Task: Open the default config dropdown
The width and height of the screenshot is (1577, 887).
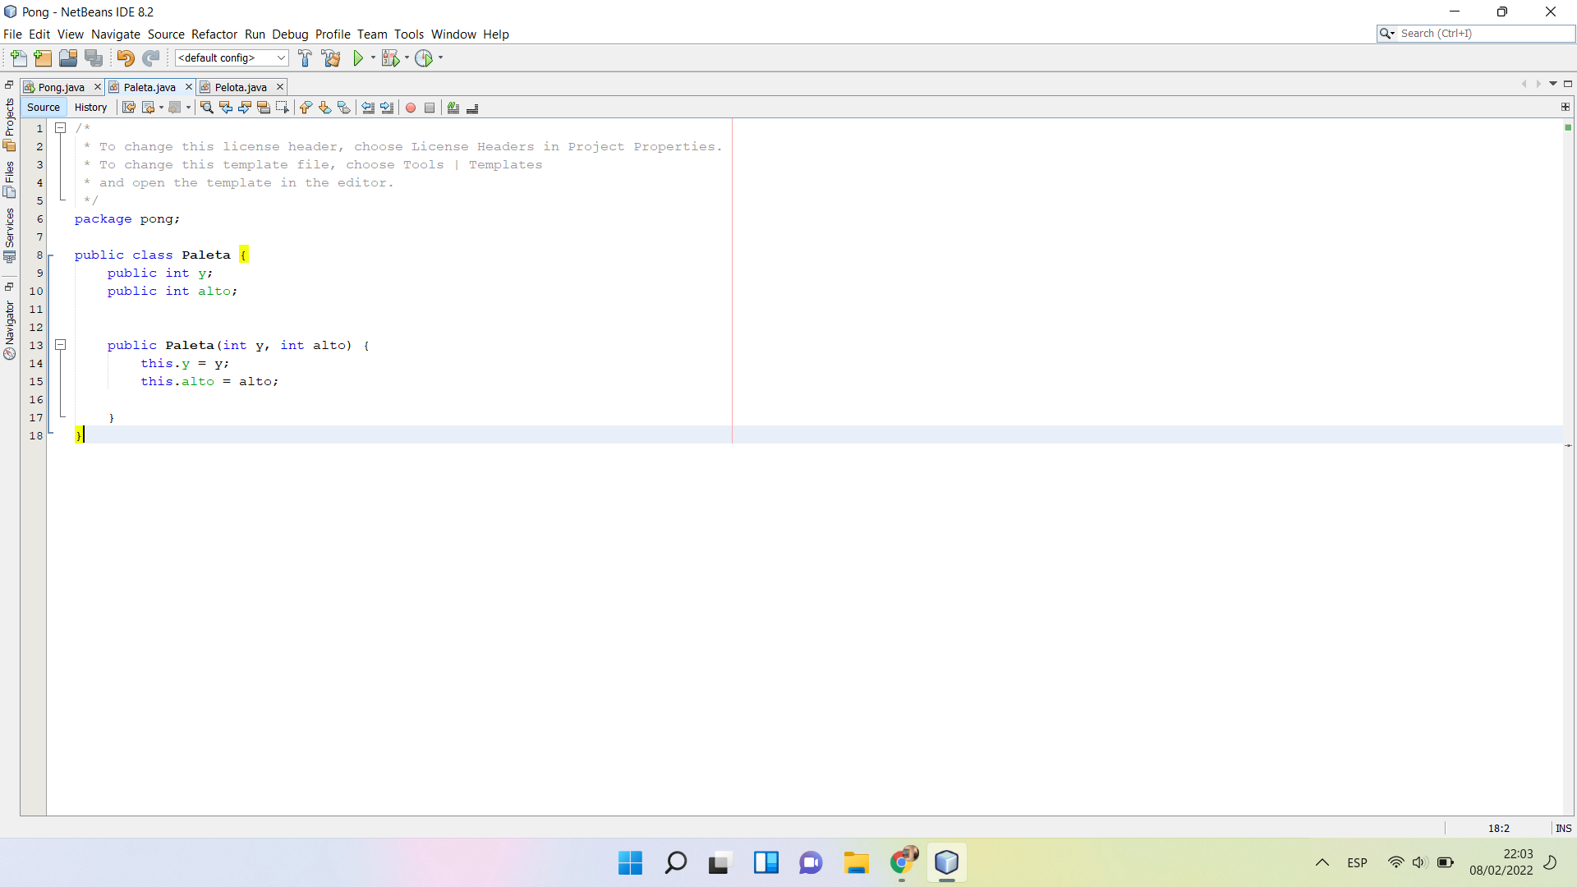Action: coord(280,57)
